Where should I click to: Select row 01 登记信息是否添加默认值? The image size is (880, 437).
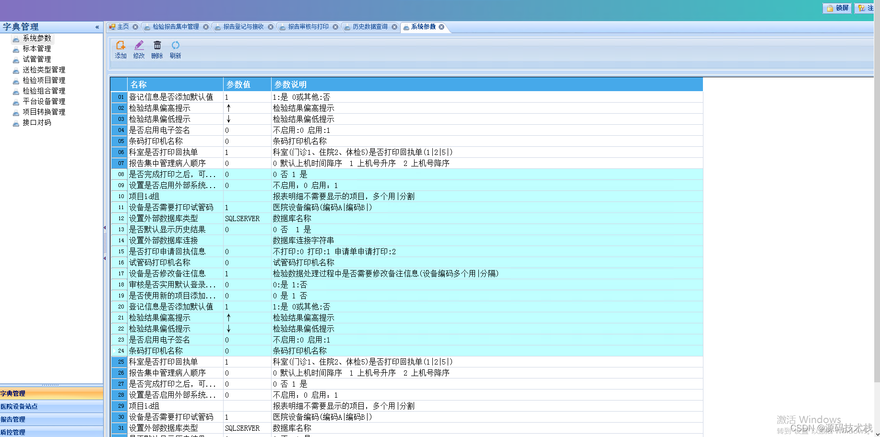[x=407, y=97]
